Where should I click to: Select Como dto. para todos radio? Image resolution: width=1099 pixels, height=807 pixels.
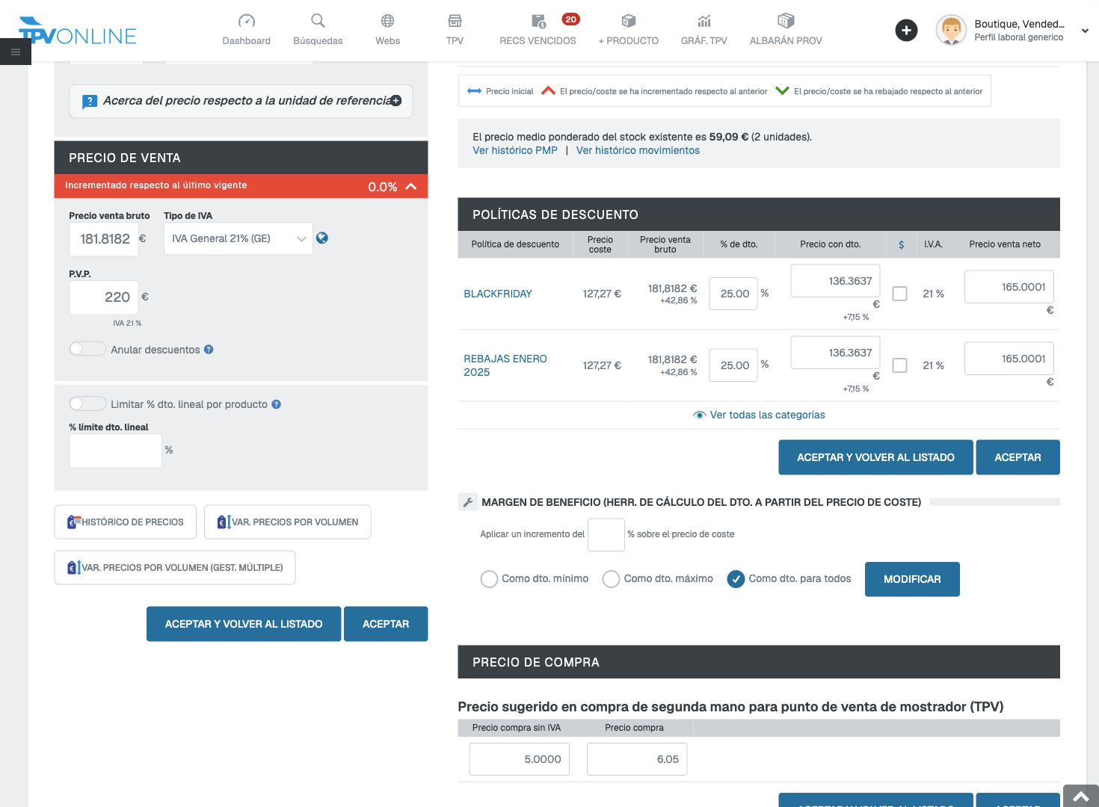pyautogui.click(x=736, y=579)
